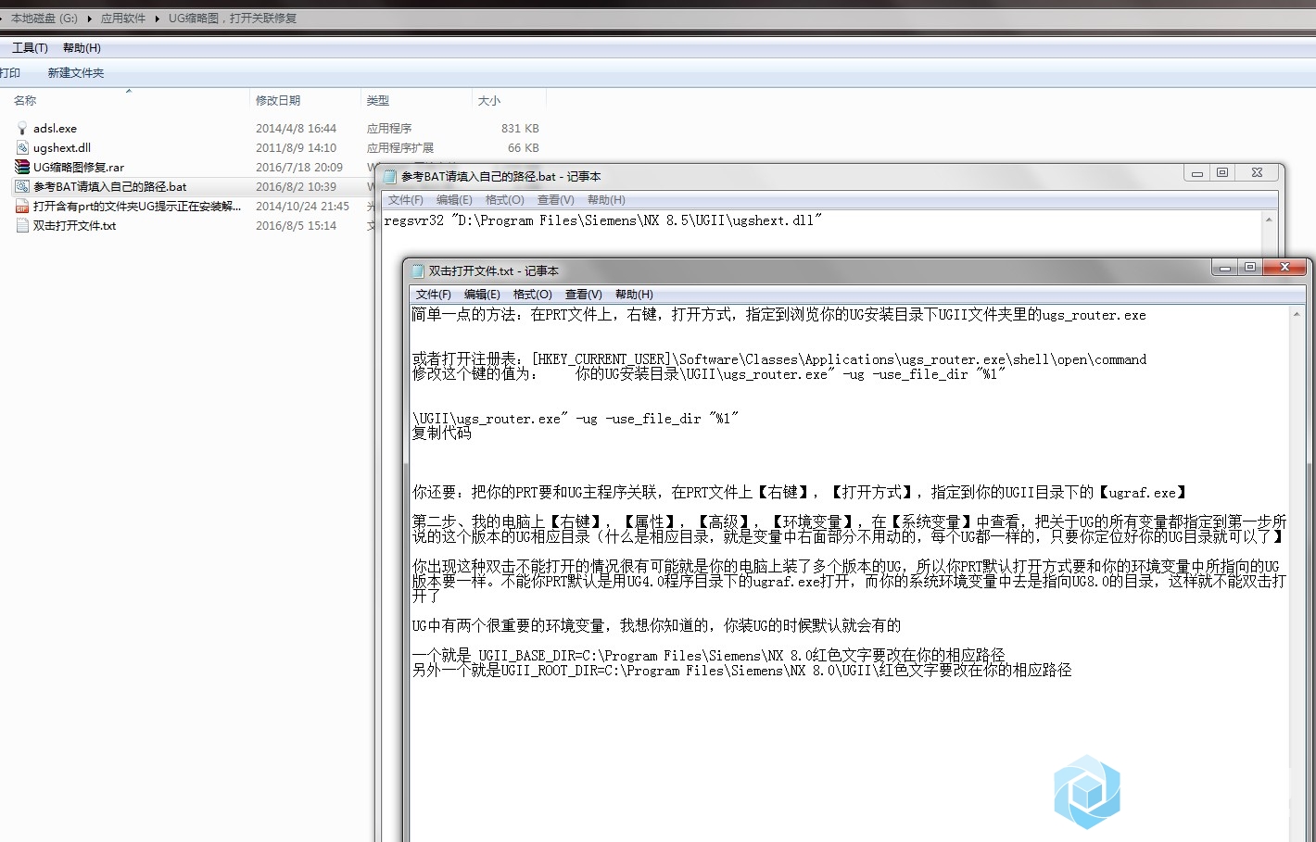
Task: Sort files by 类型 column header
Action: pos(378,101)
